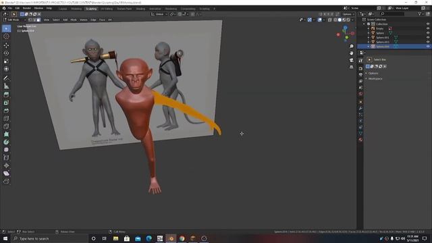
Task: Open Google Chrome from the taskbar
Action: pyautogui.click(x=182, y=238)
